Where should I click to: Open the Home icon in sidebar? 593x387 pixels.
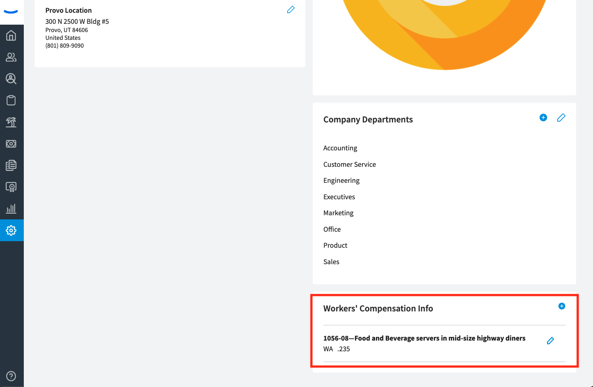[x=11, y=36]
